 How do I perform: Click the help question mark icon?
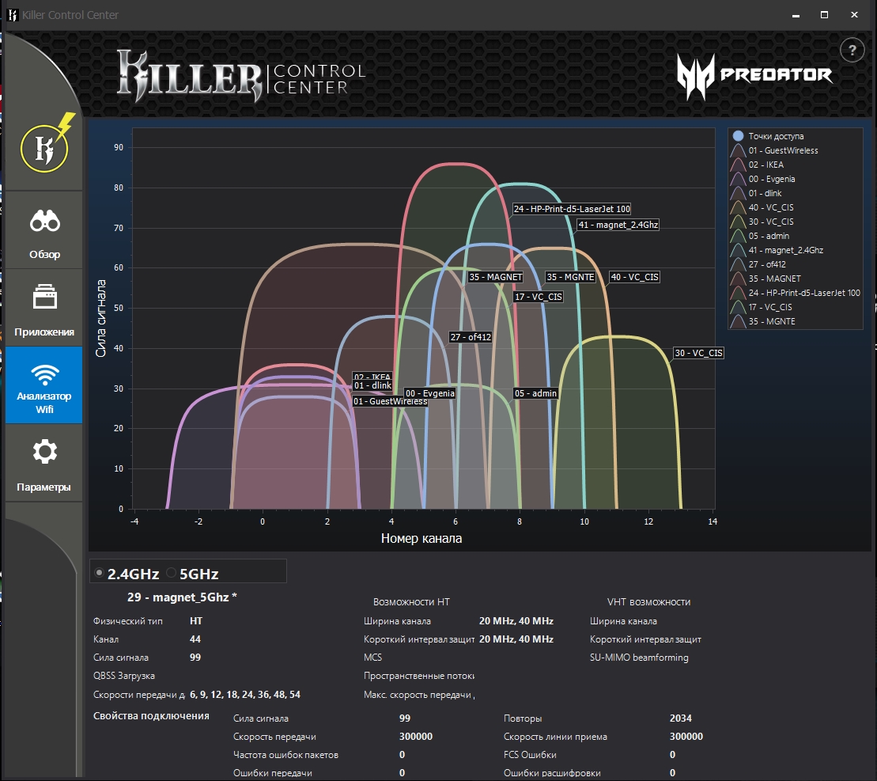(x=852, y=51)
